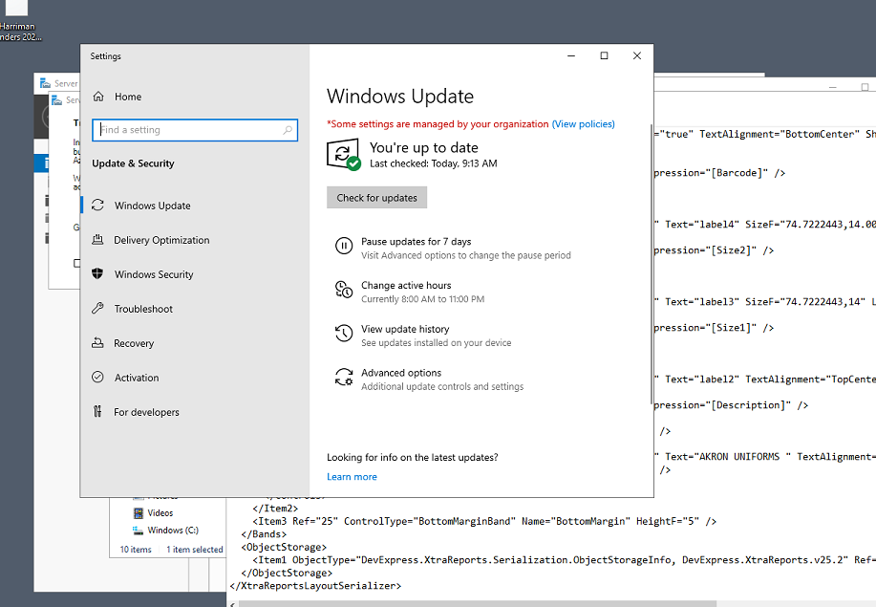Click the [Barcode] expression line in XML
Screen dimensions: 876x607
[719, 173]
